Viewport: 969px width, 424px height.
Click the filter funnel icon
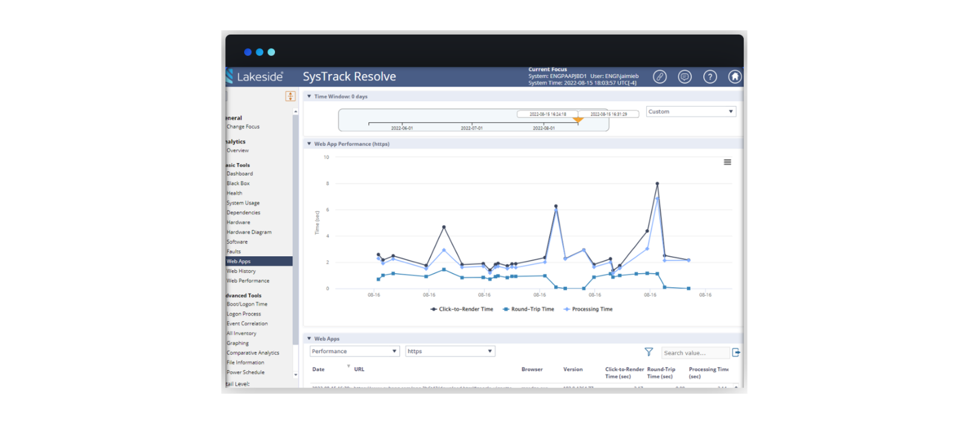click(x=649, y=352)
